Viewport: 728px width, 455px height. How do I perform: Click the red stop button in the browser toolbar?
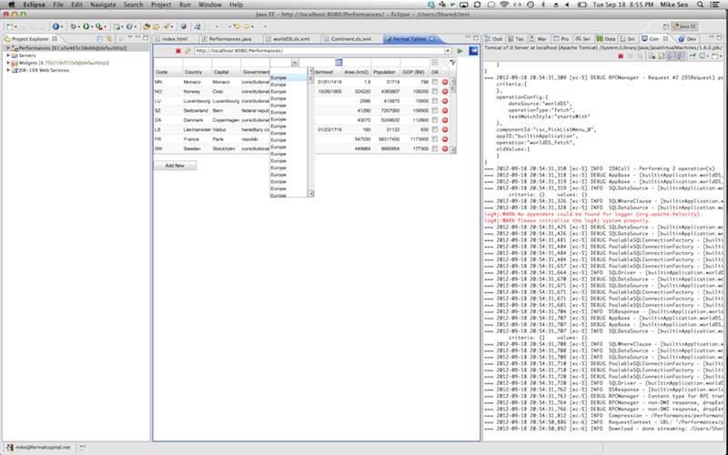177,51
